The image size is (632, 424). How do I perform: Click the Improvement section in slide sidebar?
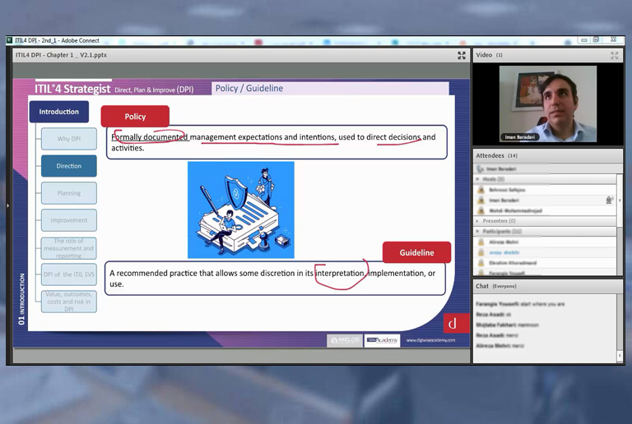69,220
